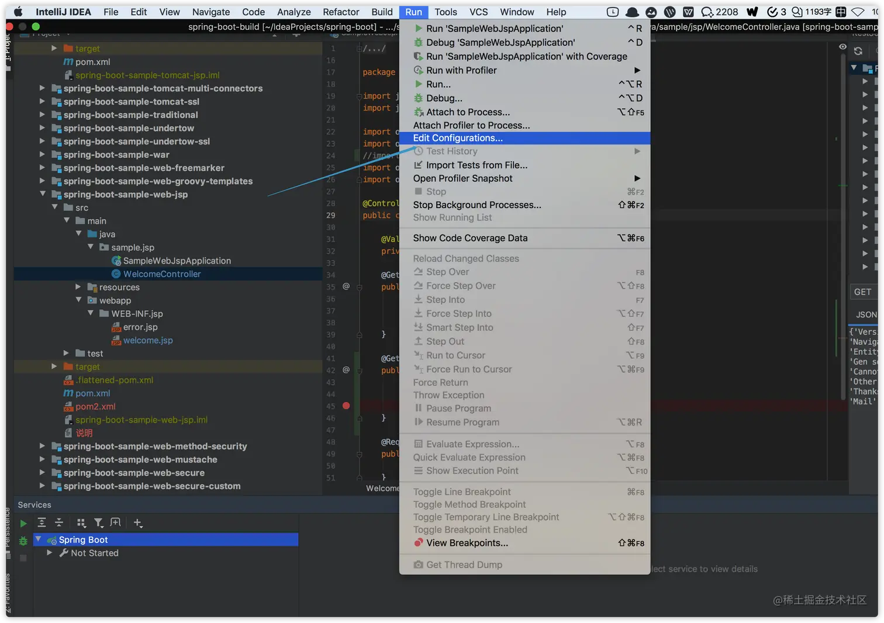Select SampleWebJspApplication class in tree

(177, 261)
